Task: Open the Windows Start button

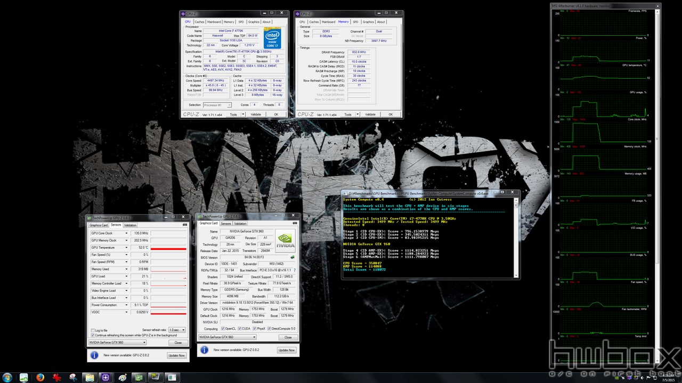Action: click(x=7, y=378)
